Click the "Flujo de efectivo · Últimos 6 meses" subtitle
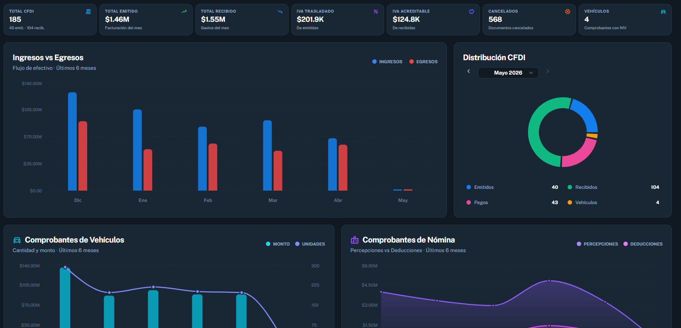Viewport: 681px width, 328px height. (x=54, y=68)
